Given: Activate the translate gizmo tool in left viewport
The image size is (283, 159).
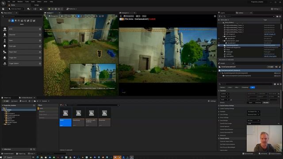Looking at the screenshot, I should point(79,16).
